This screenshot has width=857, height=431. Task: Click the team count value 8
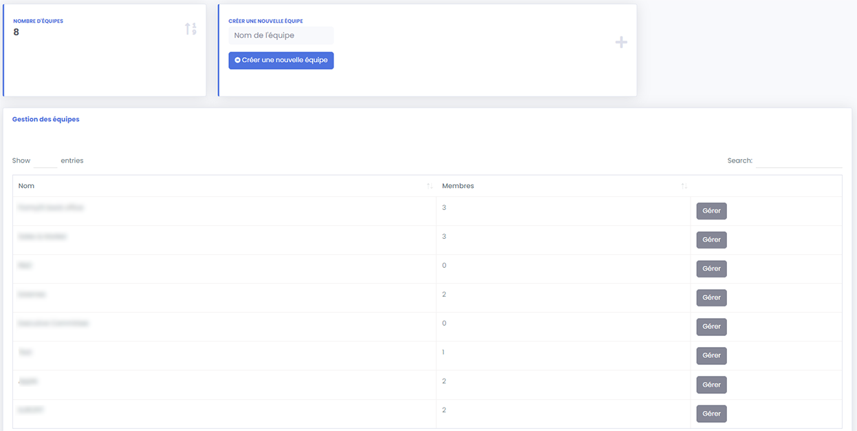[17, 32]
